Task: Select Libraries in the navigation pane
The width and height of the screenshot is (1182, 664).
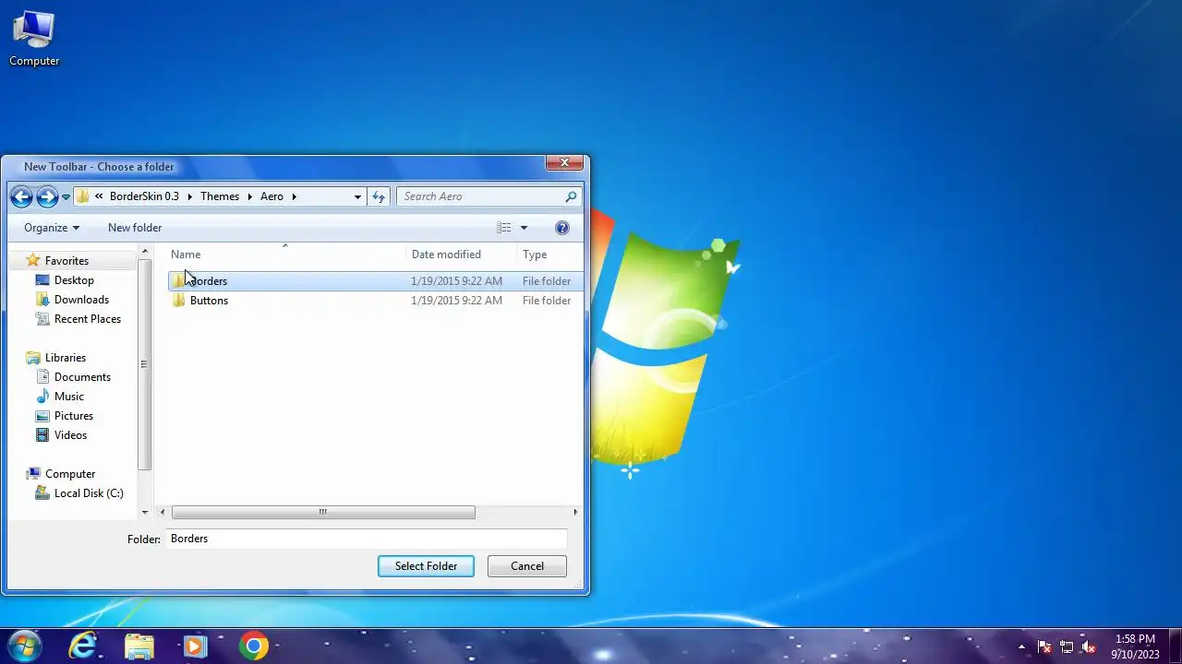Action: click(66, 358)
